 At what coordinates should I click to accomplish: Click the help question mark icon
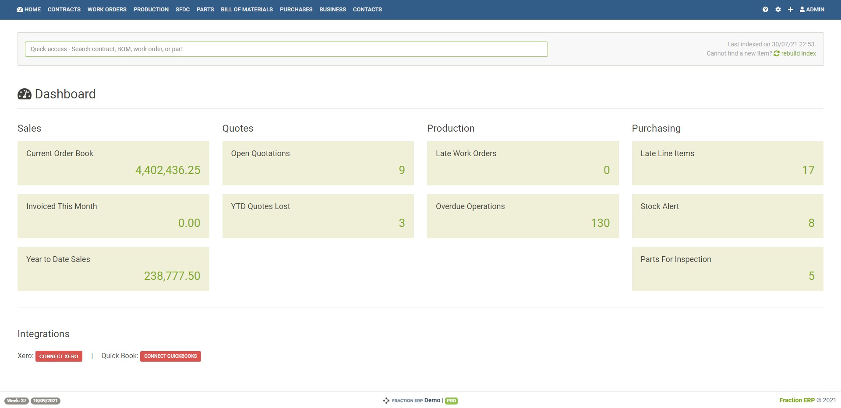tap(765, 10)
